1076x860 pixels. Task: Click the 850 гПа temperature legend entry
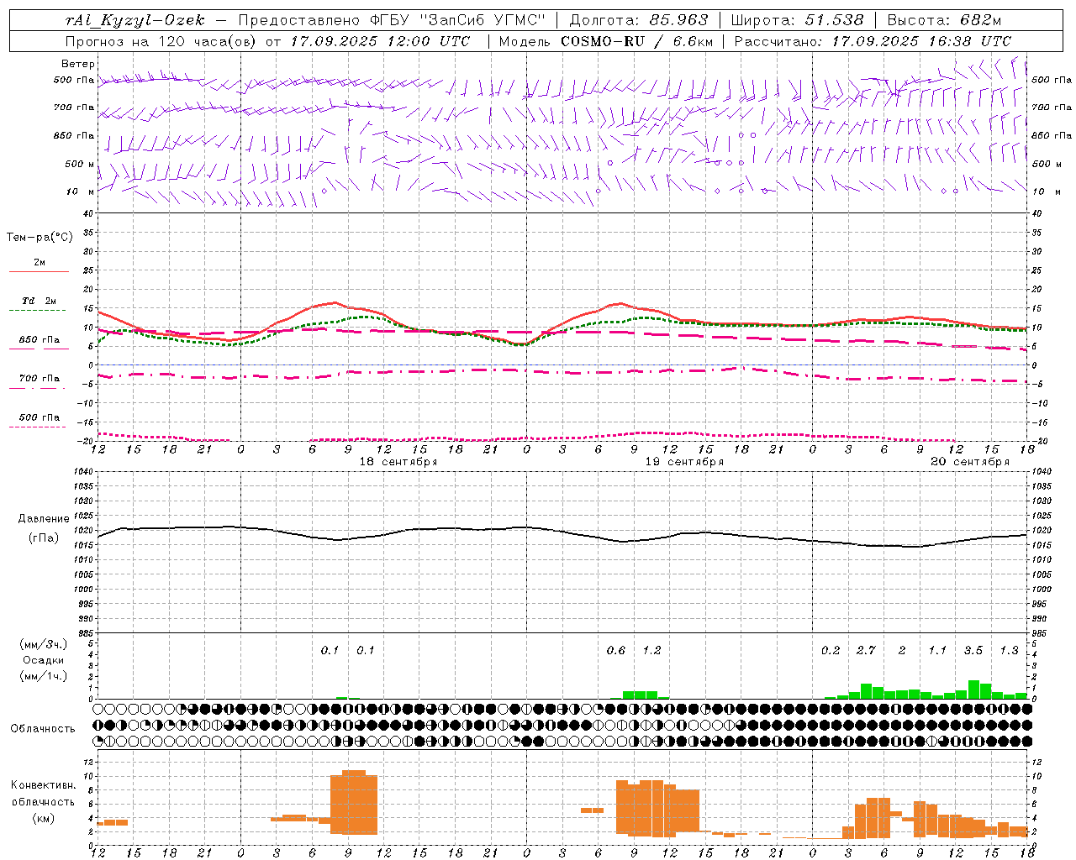[39, 340]
